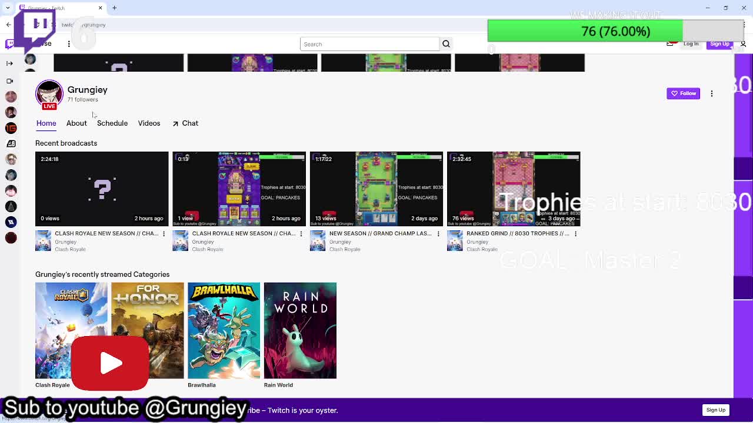Open the TG logo channel in the sidebar
This screenshot has width=753, height=423.
(x=11, y=127)
